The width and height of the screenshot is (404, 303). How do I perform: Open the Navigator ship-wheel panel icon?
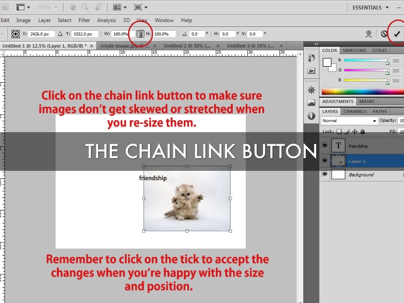(311, 90)
